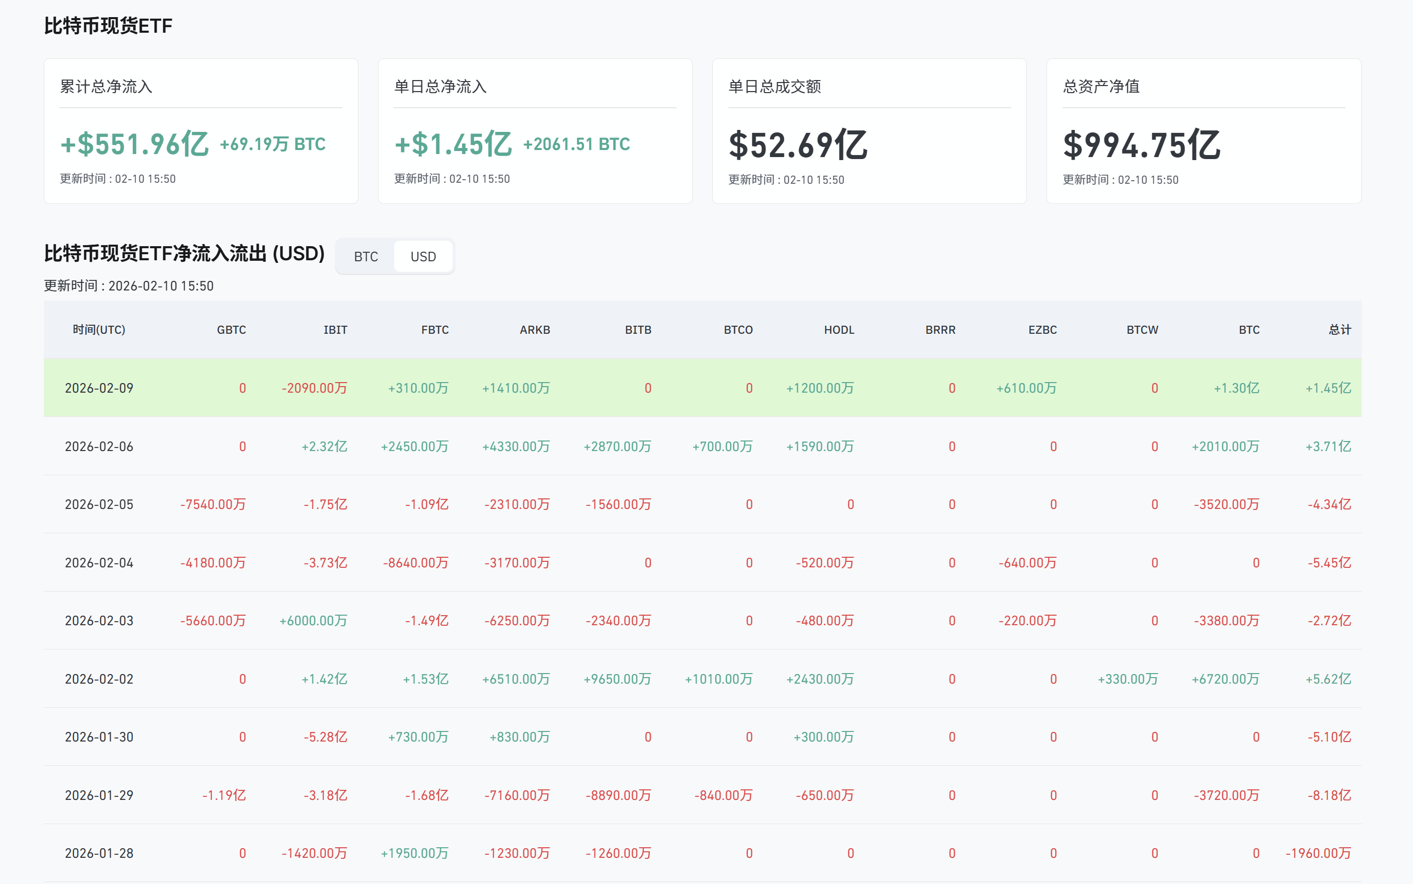The height and width of the screenshot is (884, 1413).
Task: Click the ARKB column header
Action: point(534,330)
